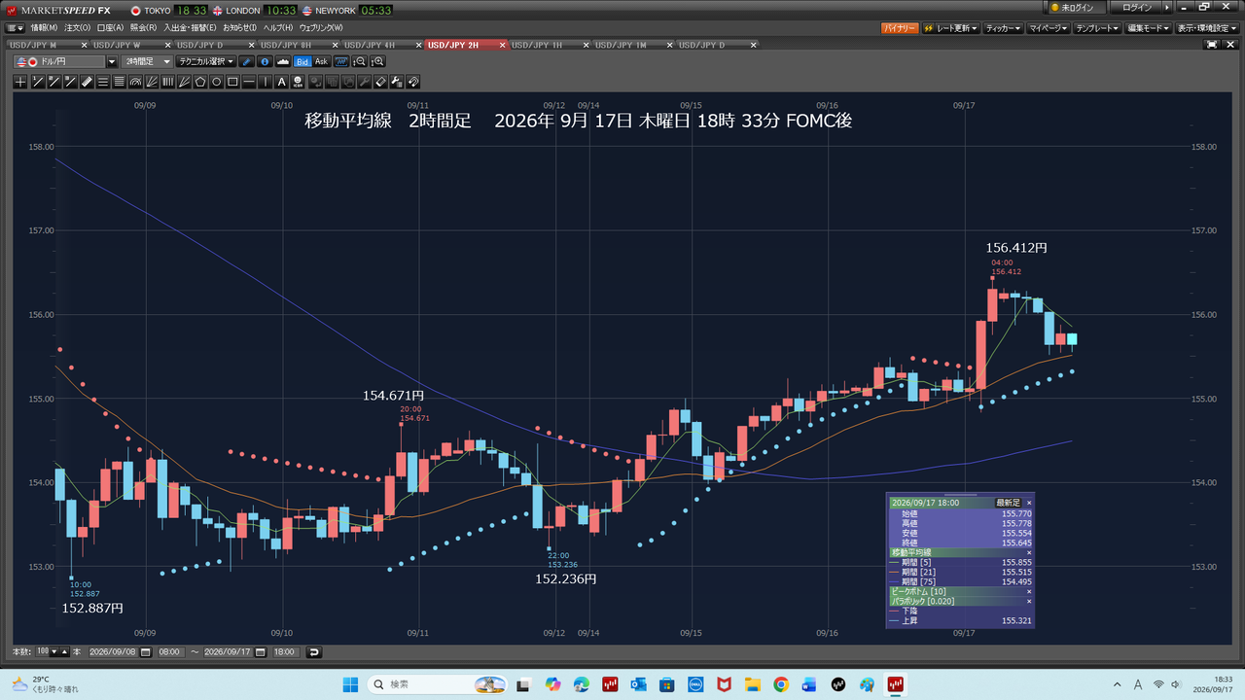Toggle the 最新足 latest-bar indicator
Viewport: 1245px width, 700px height.
(1010, 503)
